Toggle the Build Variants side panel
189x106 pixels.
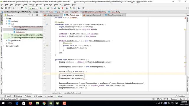pos(1,52)
